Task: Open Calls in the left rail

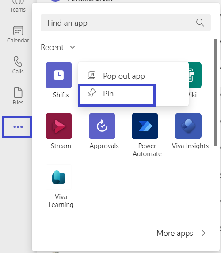Action: click(18, 65)
